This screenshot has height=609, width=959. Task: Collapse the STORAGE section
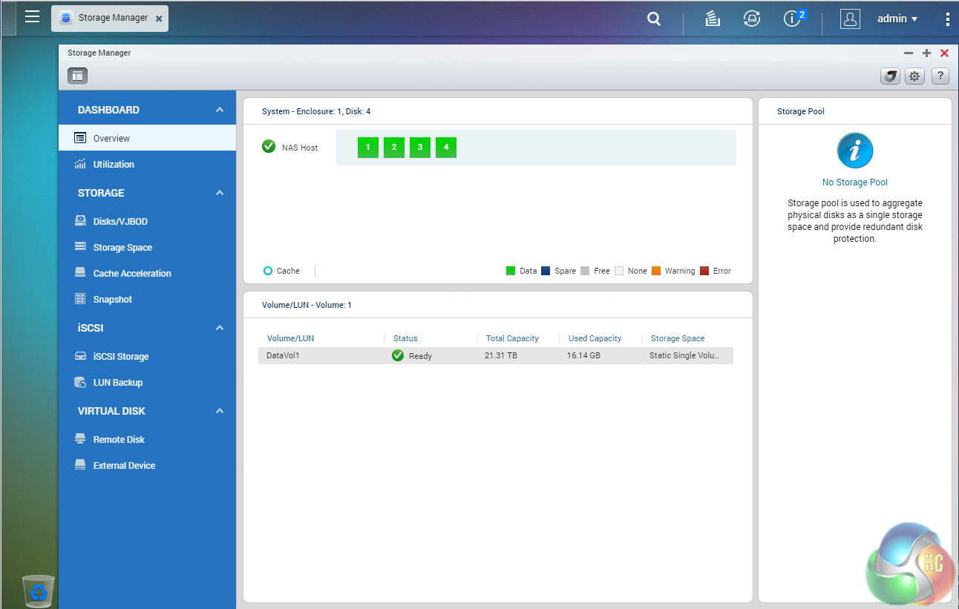click(x=220, y=193)
